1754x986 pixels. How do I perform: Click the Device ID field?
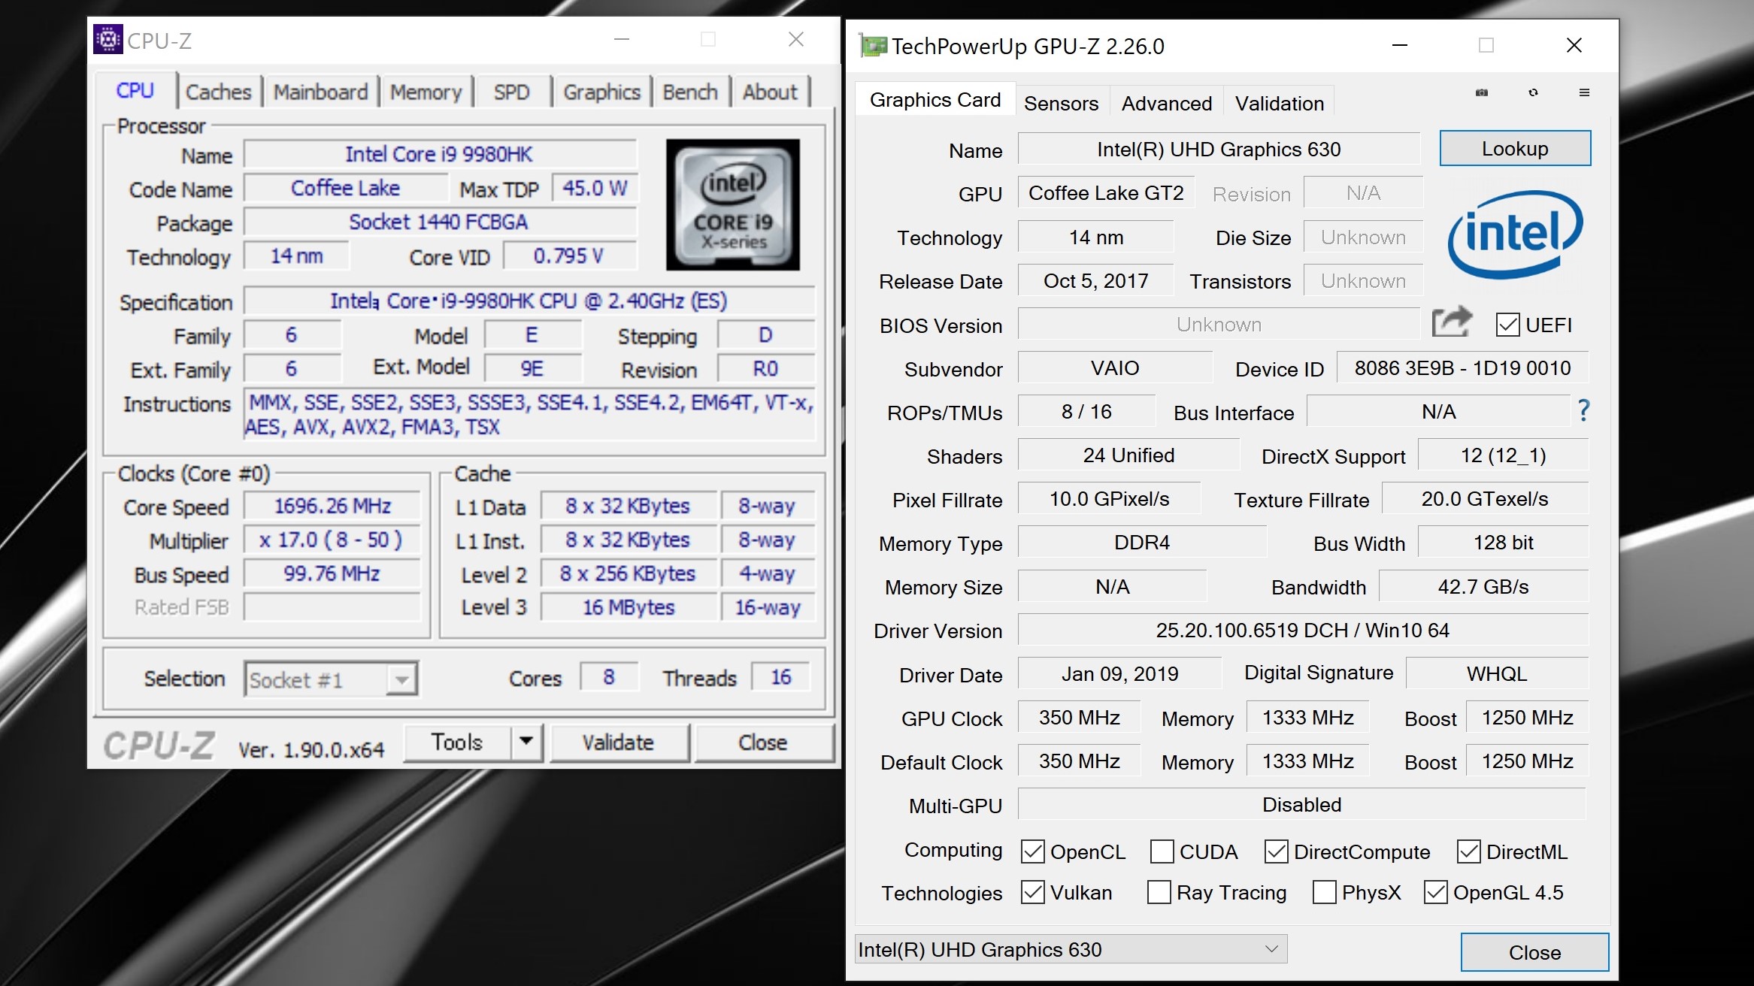pyautogui.click(x=1462, y=367)
